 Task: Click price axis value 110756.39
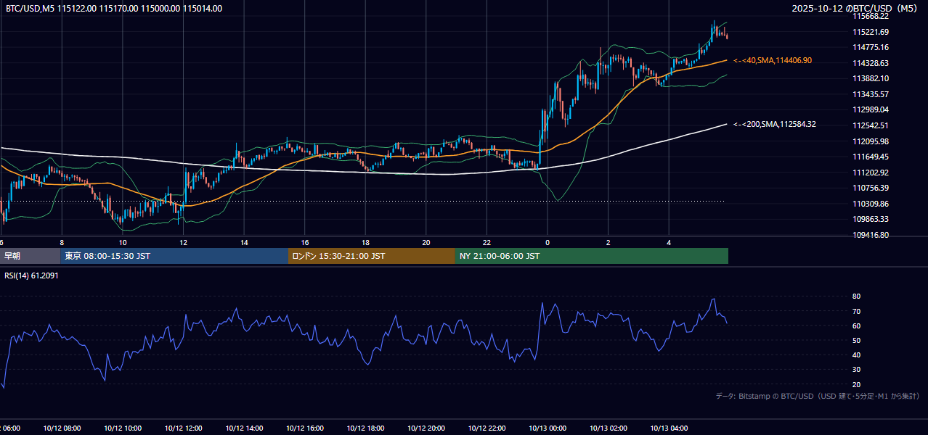coord(871,188)
